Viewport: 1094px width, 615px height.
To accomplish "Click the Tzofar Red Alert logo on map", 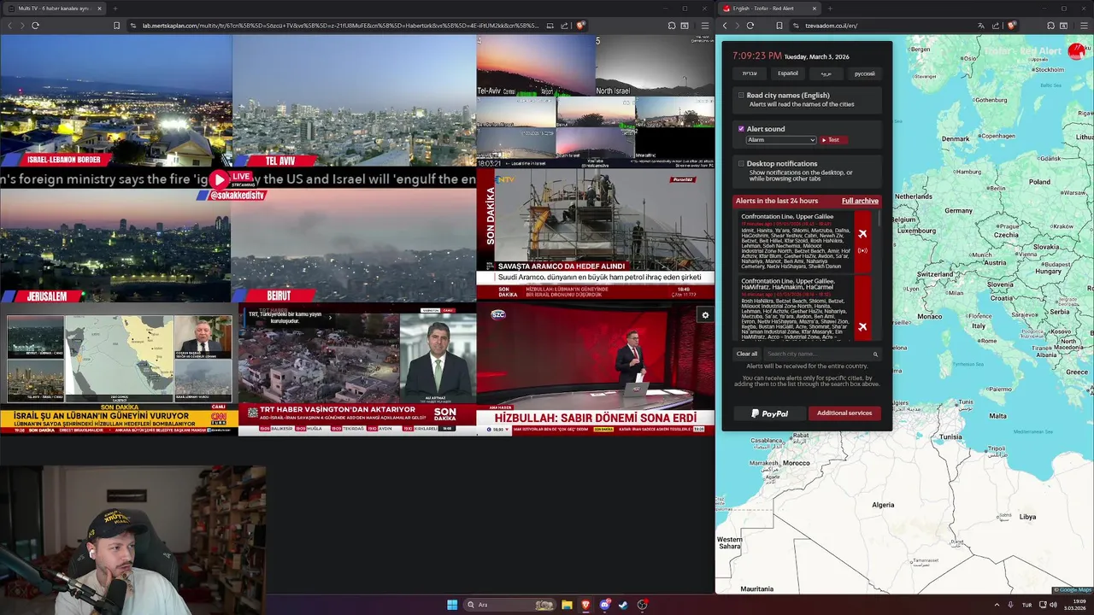I will pyautogui.click(x=1076, y=52).
